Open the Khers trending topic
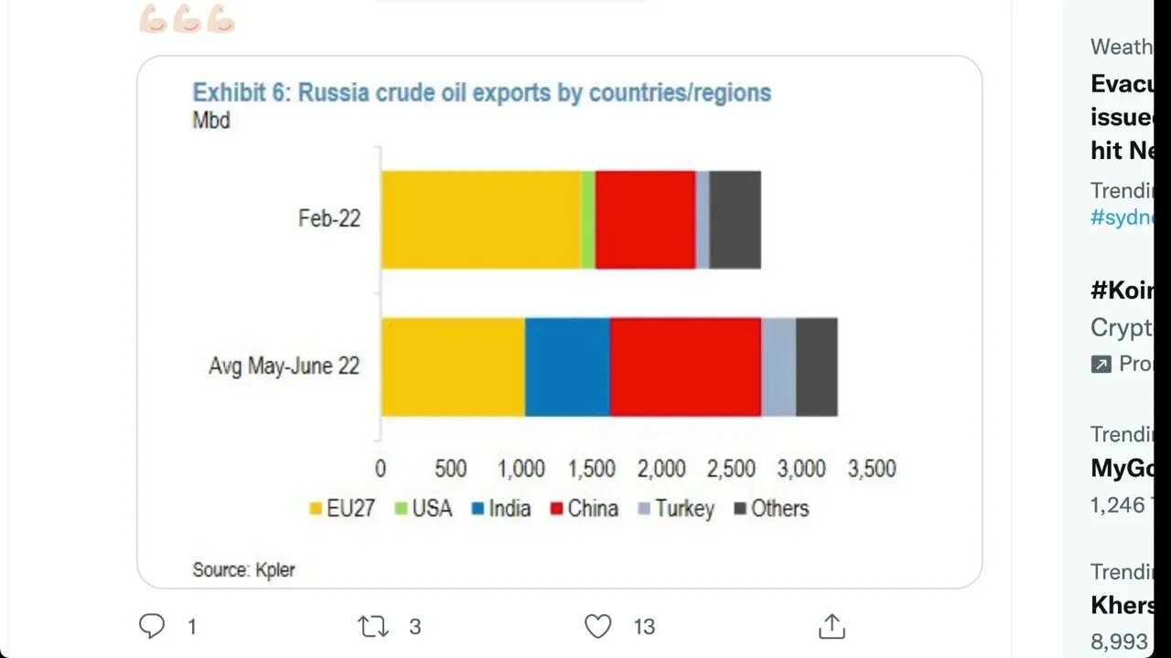 tap(1122, 605)
